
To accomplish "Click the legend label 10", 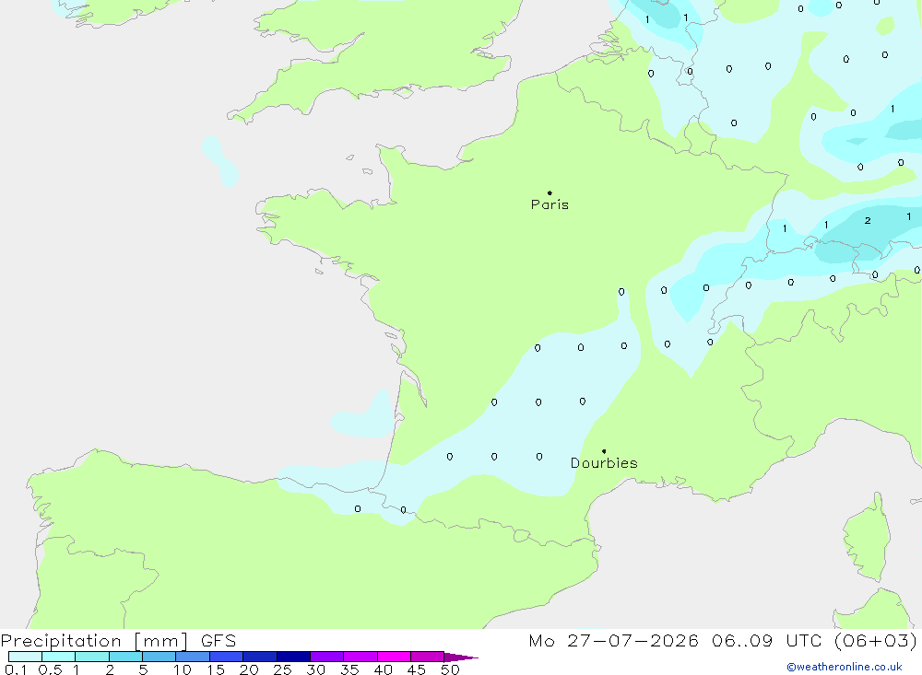I will click(183, 669).
